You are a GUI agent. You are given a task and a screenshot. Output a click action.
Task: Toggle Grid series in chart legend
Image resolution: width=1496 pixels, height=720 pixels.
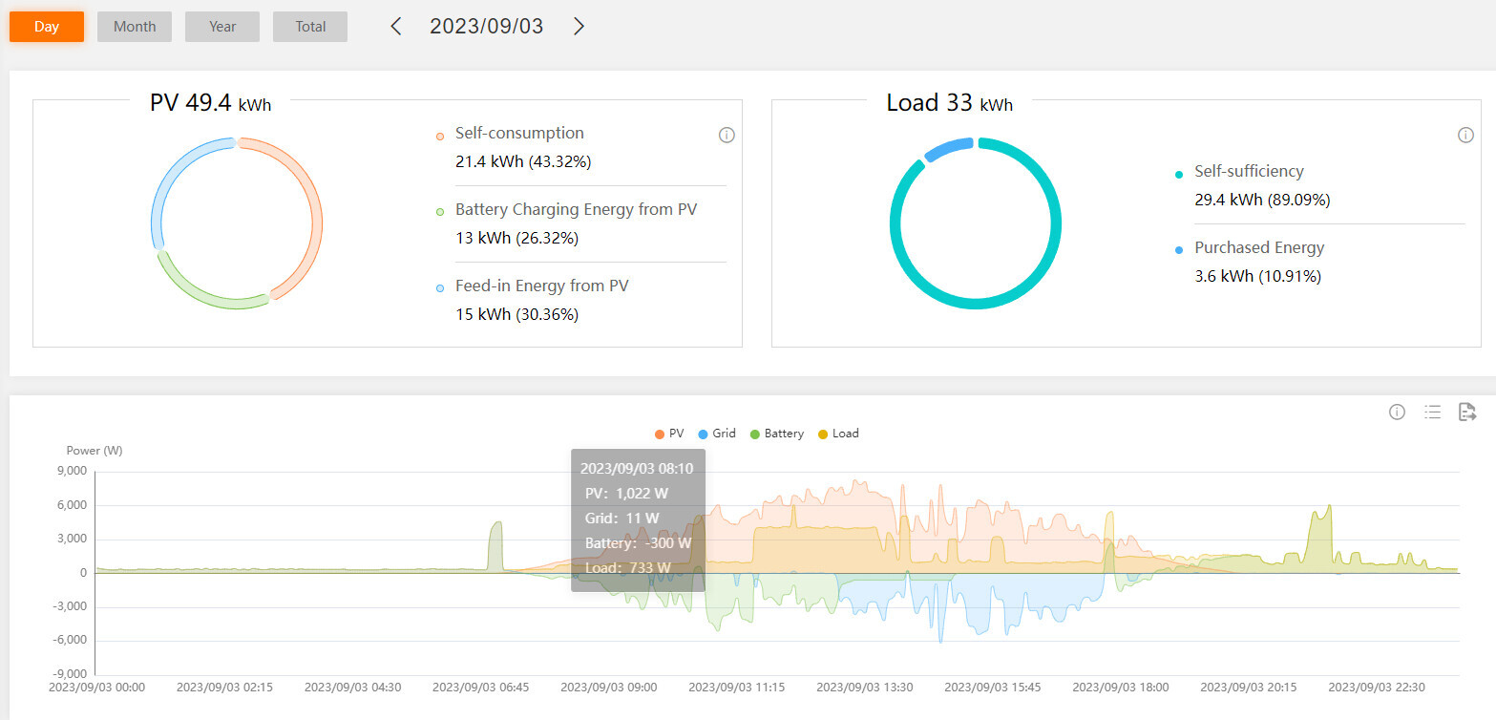coord(717,434)
